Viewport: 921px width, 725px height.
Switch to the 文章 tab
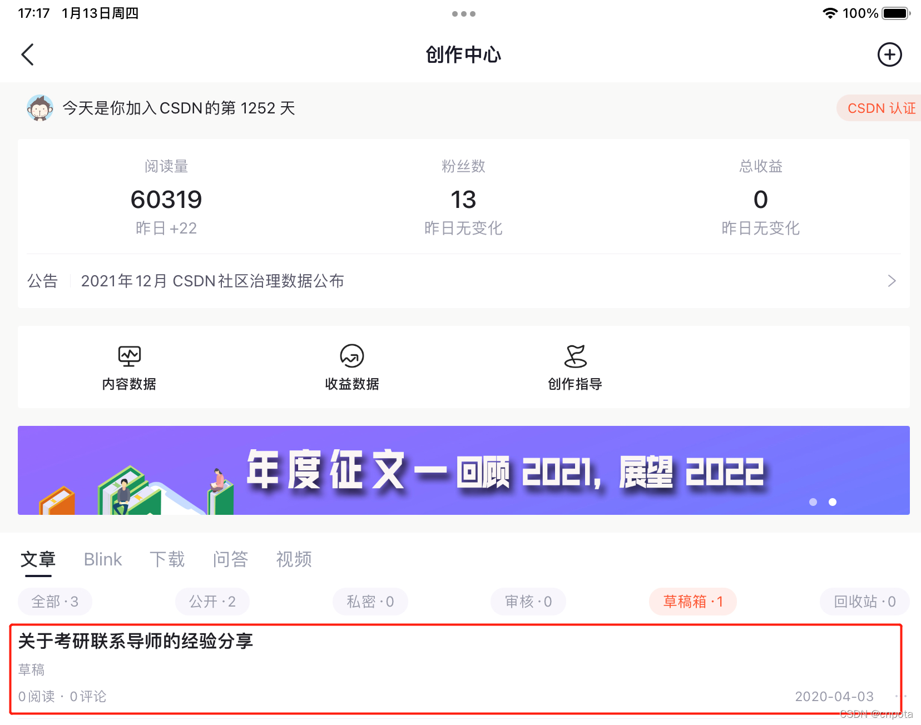click(x=38, y=559)
